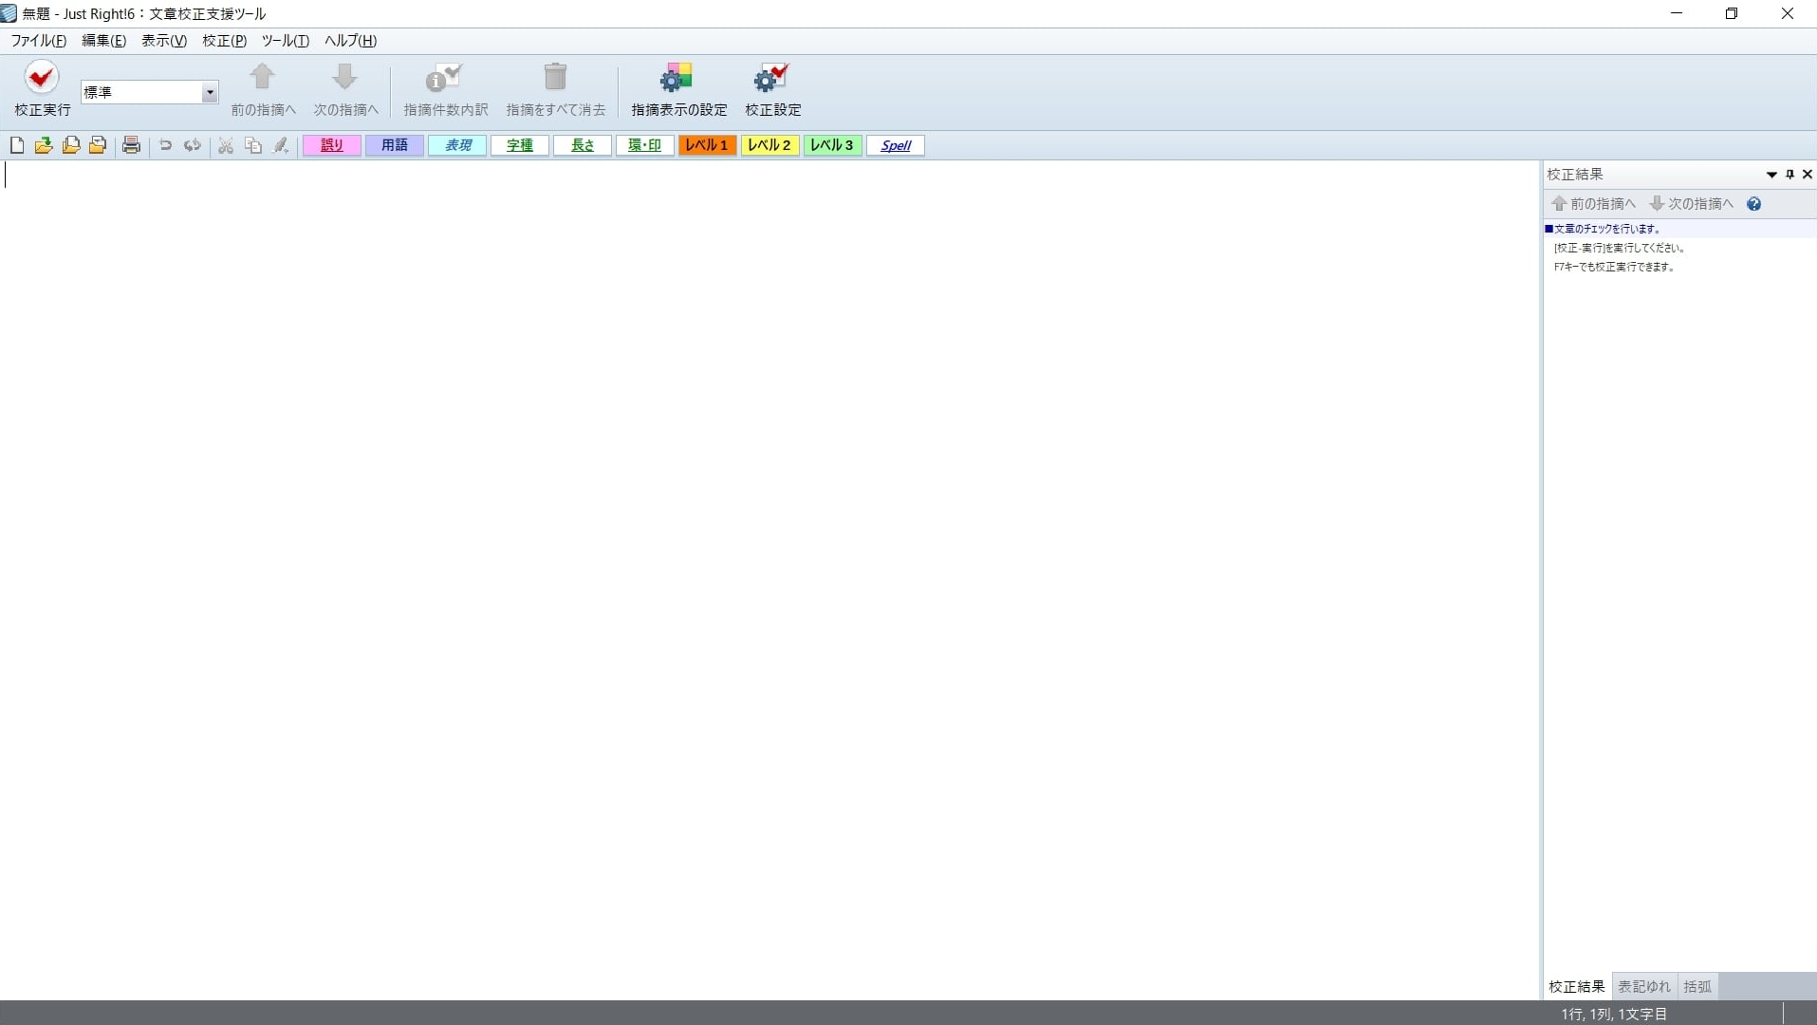Screen dimensions: 1817x1025
Task: Create a new blank document
Action: tap(17, 145)
